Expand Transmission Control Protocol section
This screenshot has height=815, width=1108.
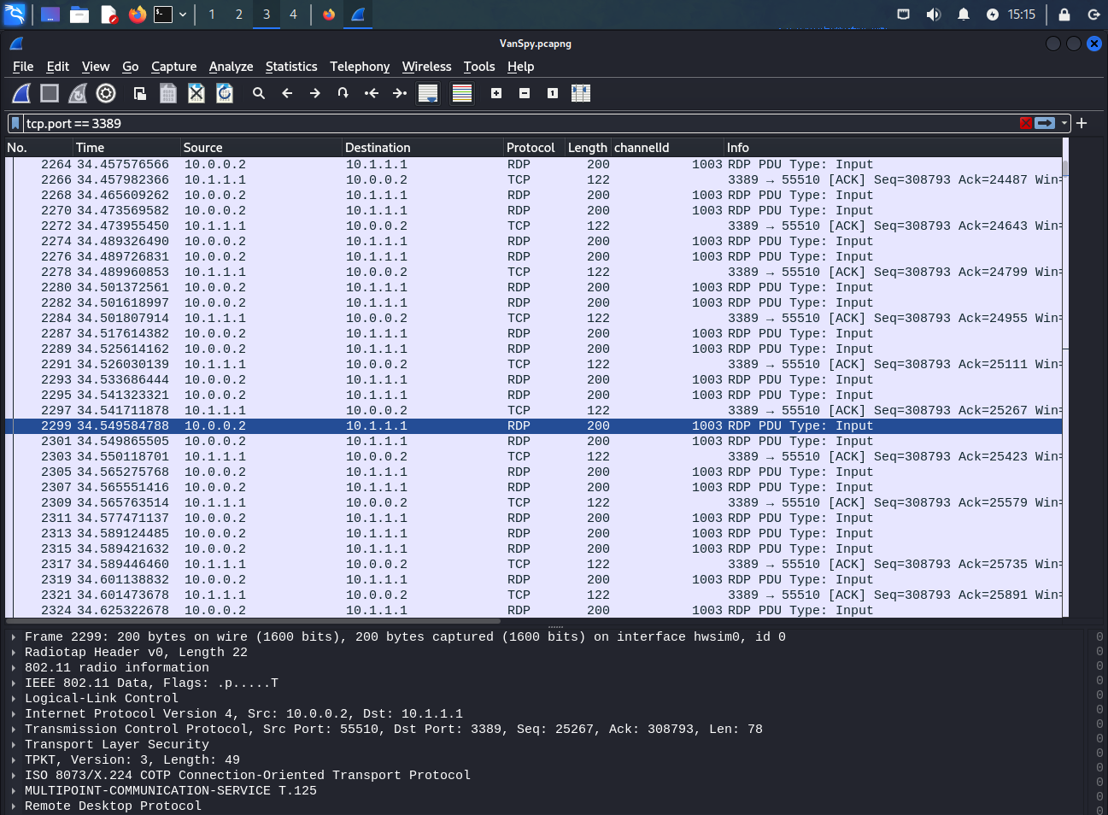(x=14, y=730)
